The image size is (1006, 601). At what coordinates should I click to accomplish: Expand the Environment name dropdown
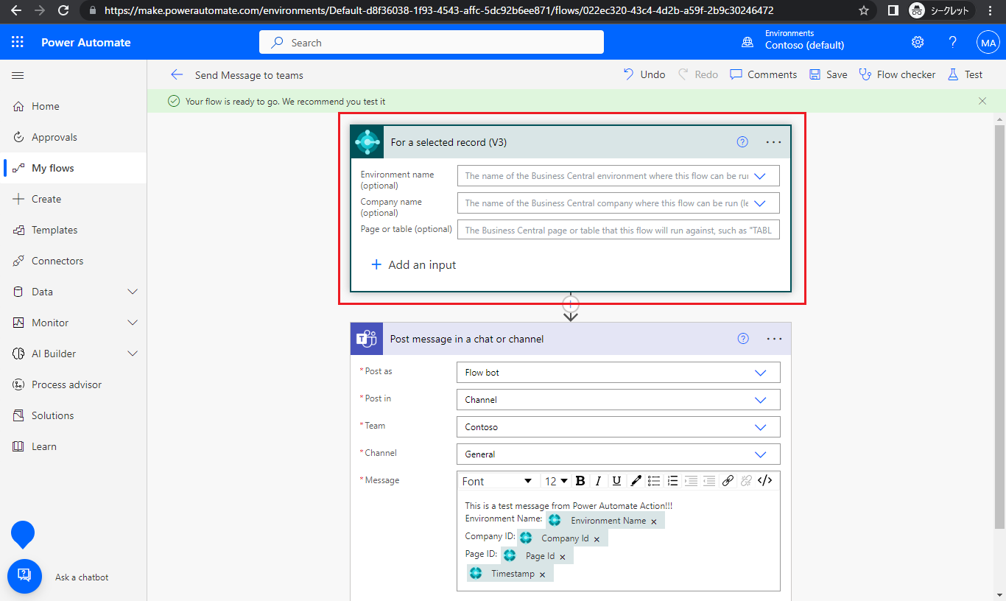tap(761, 175)
